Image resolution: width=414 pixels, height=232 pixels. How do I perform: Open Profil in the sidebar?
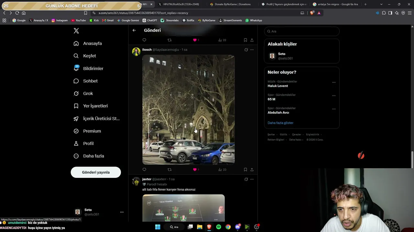click(83, 143)
